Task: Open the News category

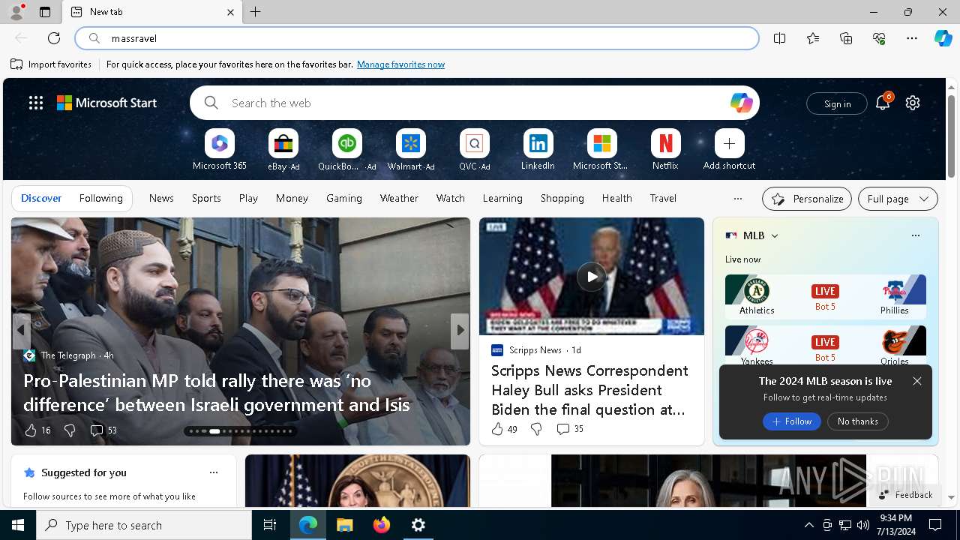Action: coord(161,198)
